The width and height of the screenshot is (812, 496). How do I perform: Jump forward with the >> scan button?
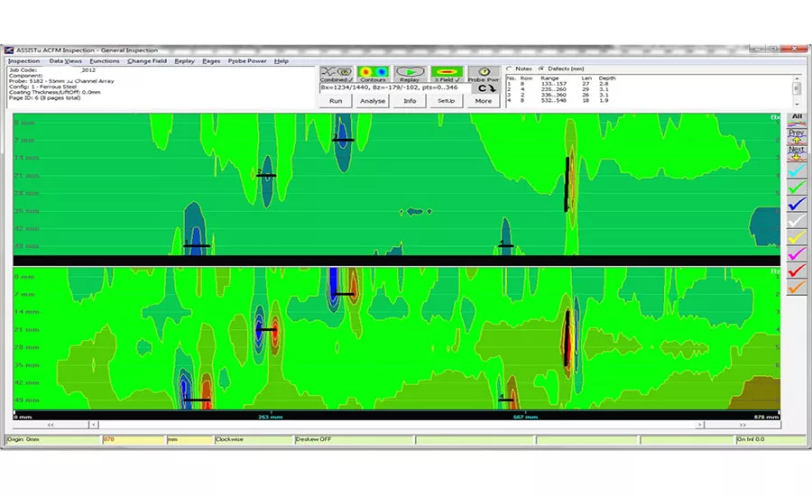[x=743, y=425]
